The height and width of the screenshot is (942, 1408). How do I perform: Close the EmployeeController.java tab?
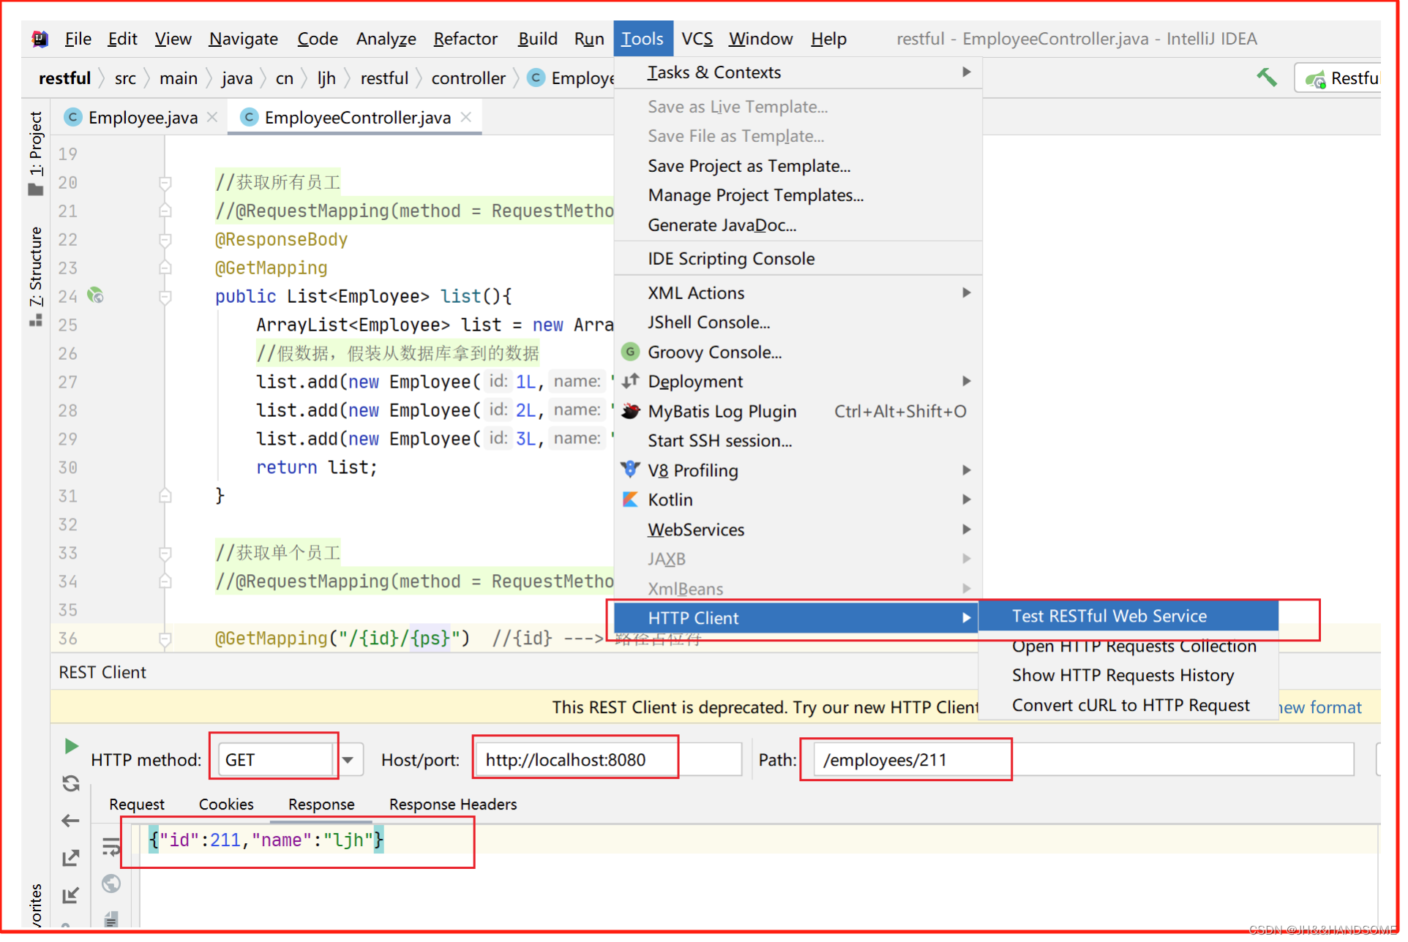click(x=465, y=117)
